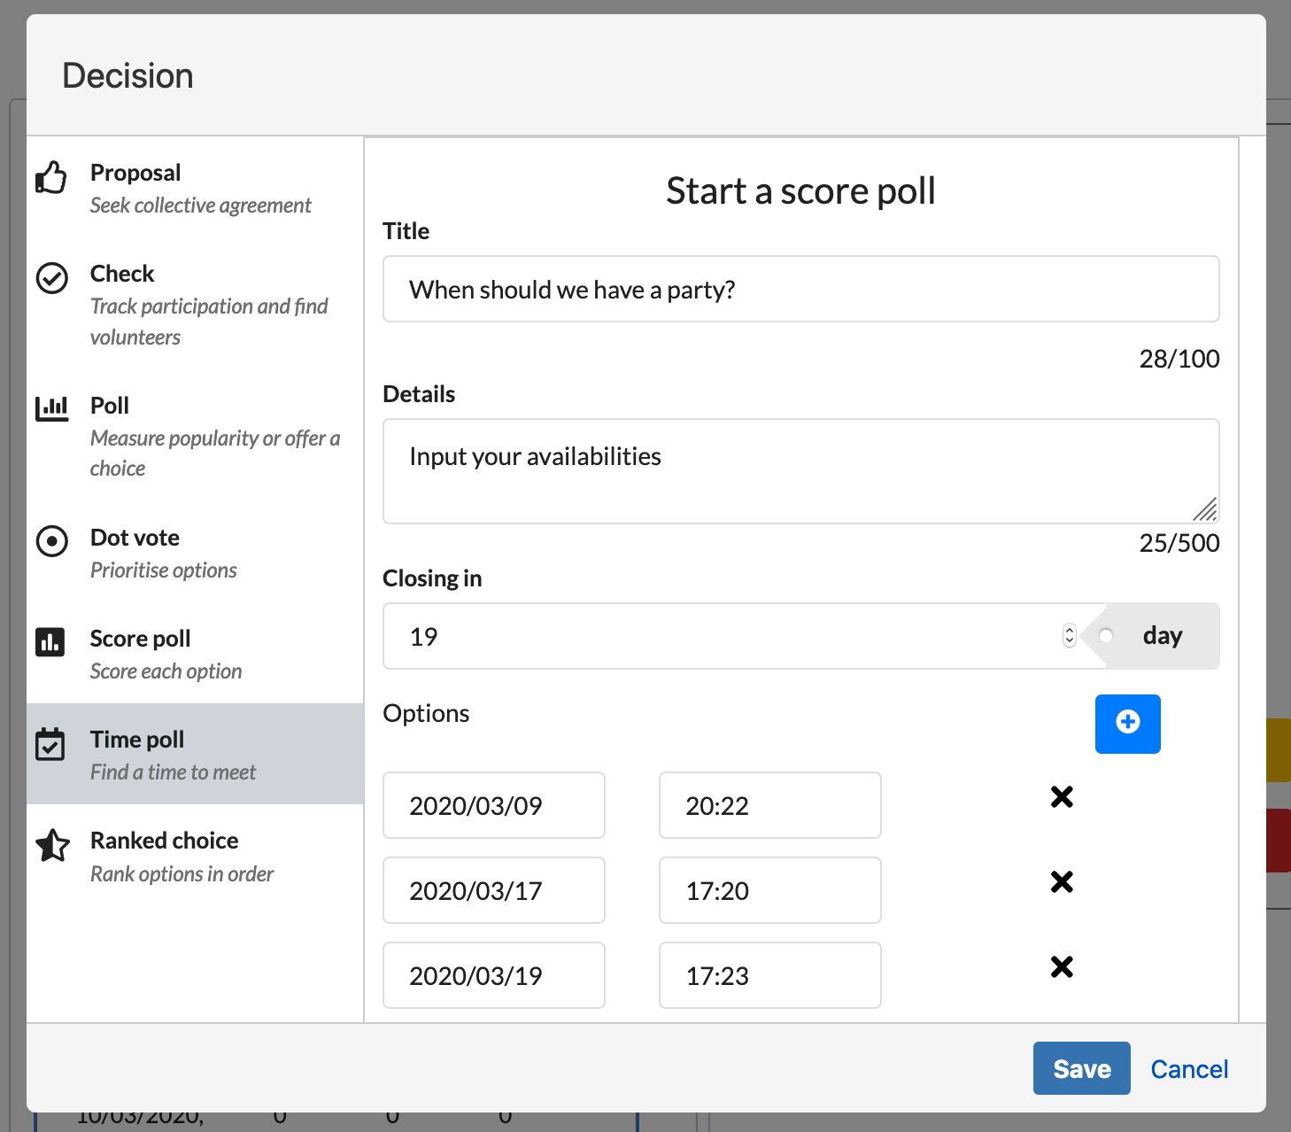Save the score poll

(1081, 1068)
